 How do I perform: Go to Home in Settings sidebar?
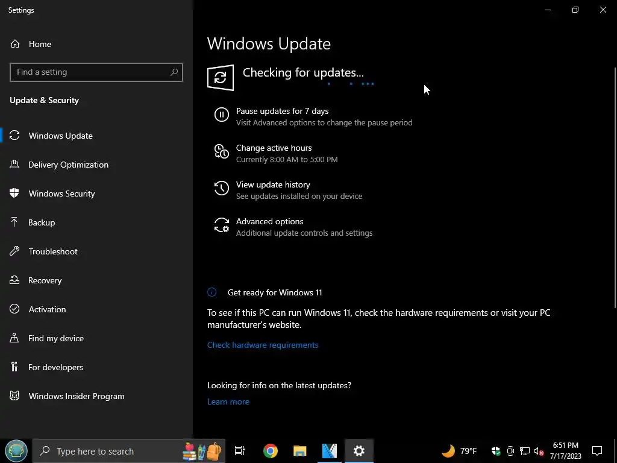click(x=96, y=43)
